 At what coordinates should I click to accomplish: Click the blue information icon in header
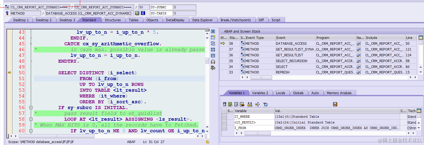pos(143,13)
